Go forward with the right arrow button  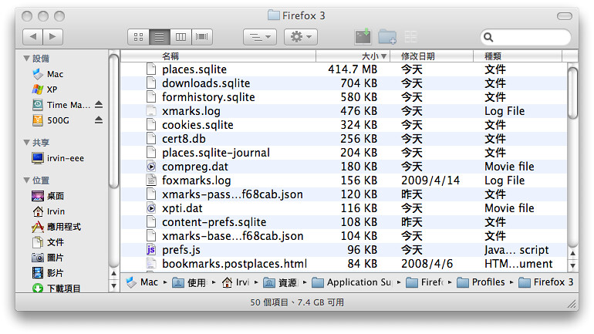(53, 37)
